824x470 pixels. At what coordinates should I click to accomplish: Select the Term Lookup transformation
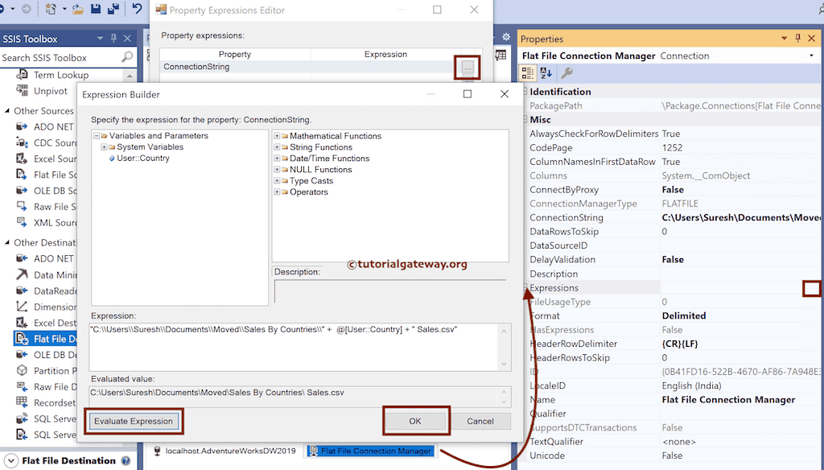(54, 74)
